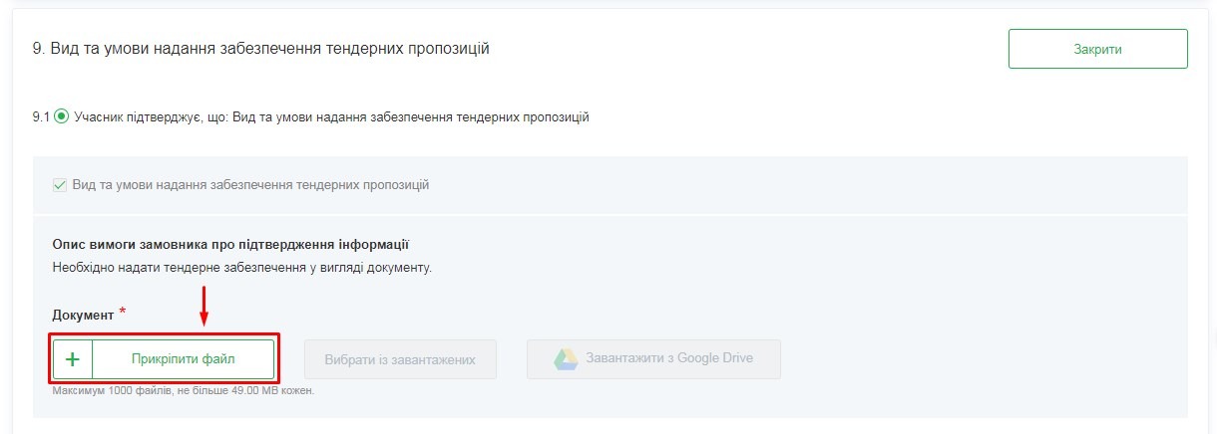This screenshot has width=1217, height=434.
Task: Click the Прикріпити файл button
Action: (x=183, y=359)
